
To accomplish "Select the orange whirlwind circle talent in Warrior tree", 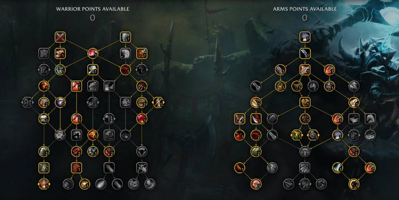I will pos(93,135).
